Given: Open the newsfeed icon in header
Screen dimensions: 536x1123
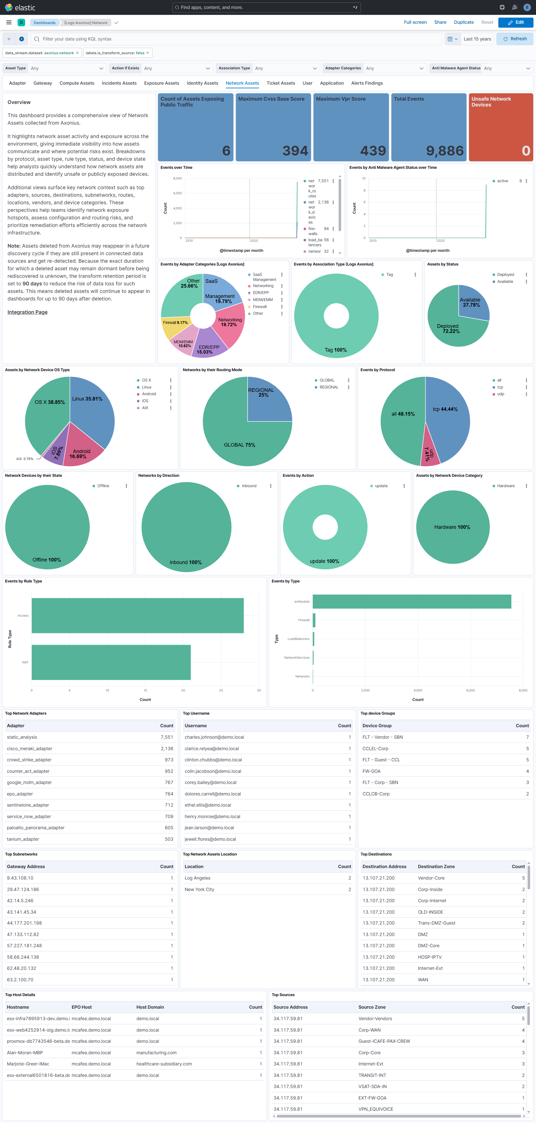Looking at the screenshot, I should [x=515, y=8].
